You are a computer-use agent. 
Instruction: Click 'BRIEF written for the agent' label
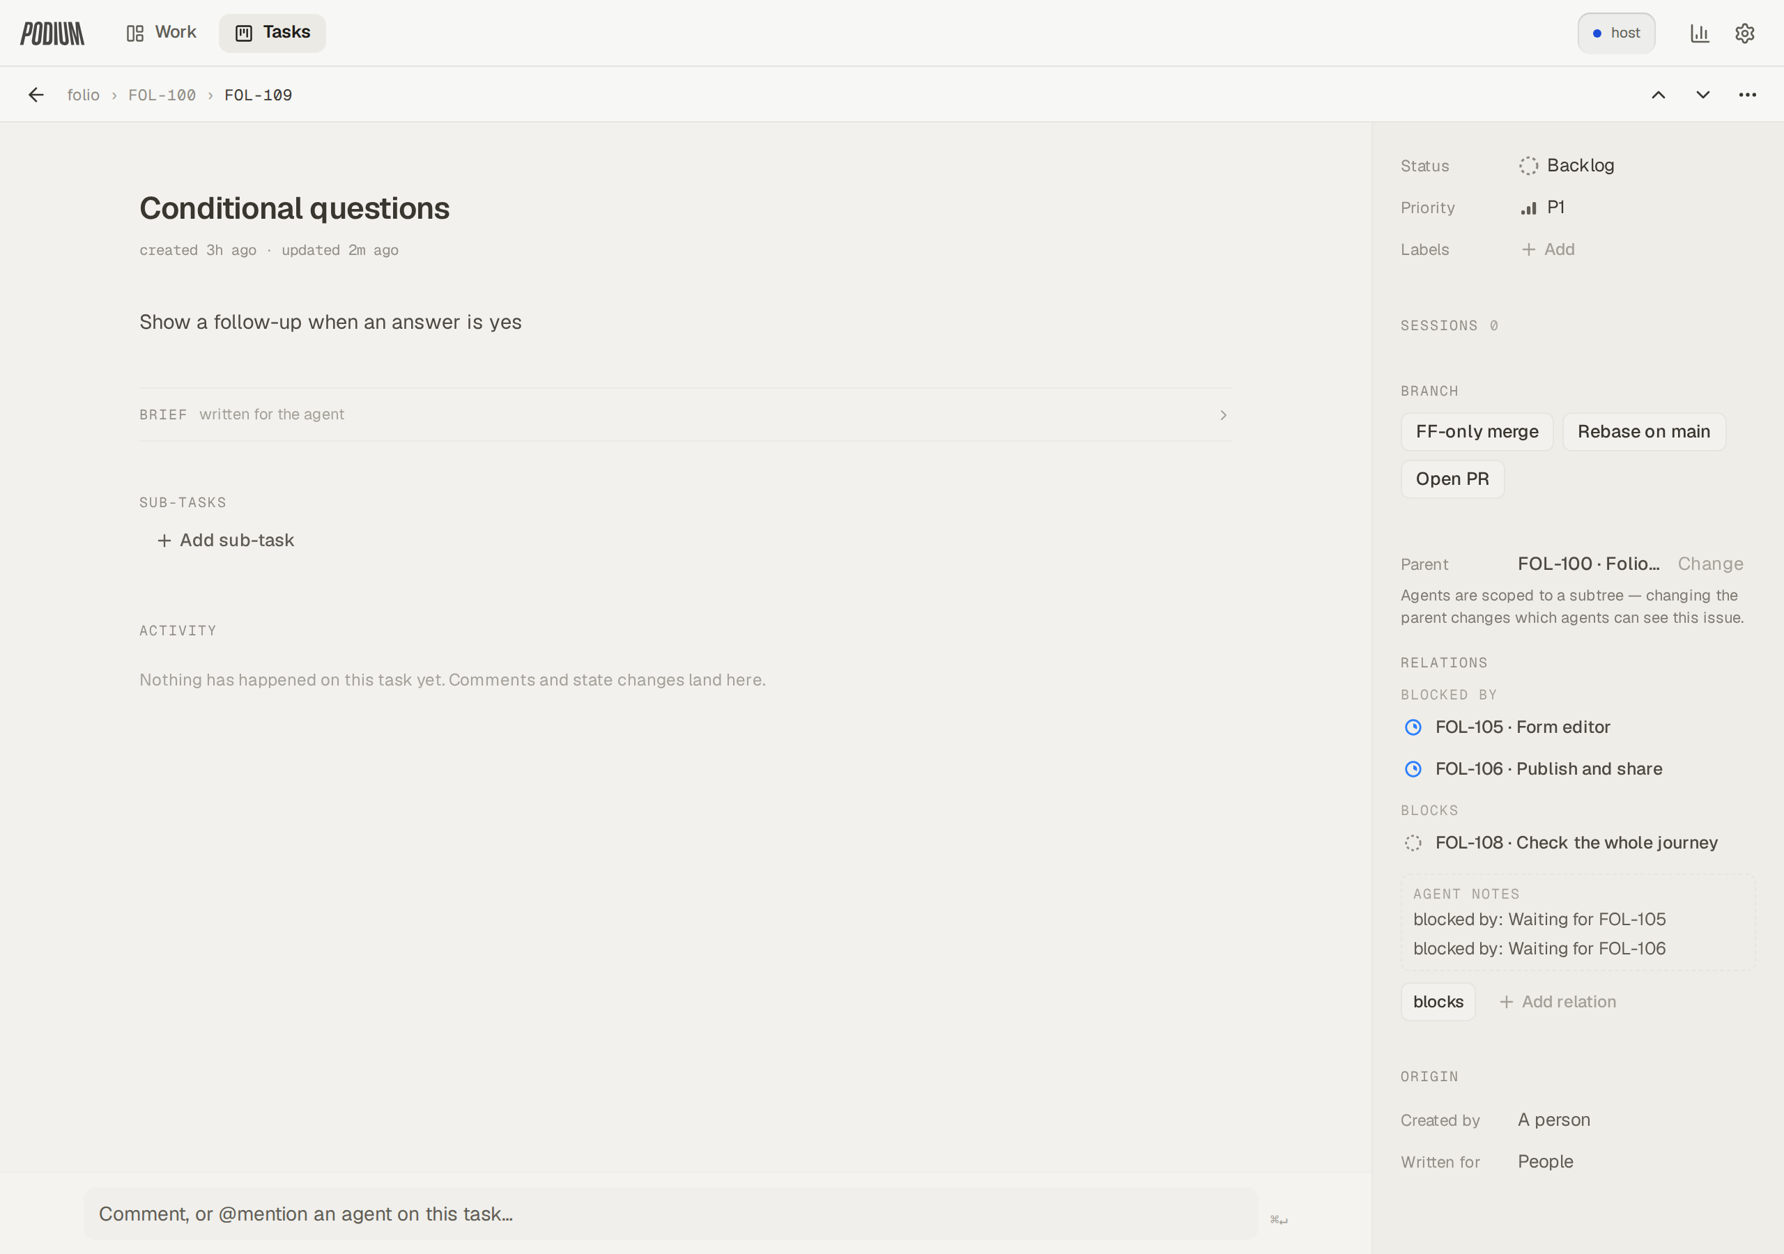[x=242, y=414]
